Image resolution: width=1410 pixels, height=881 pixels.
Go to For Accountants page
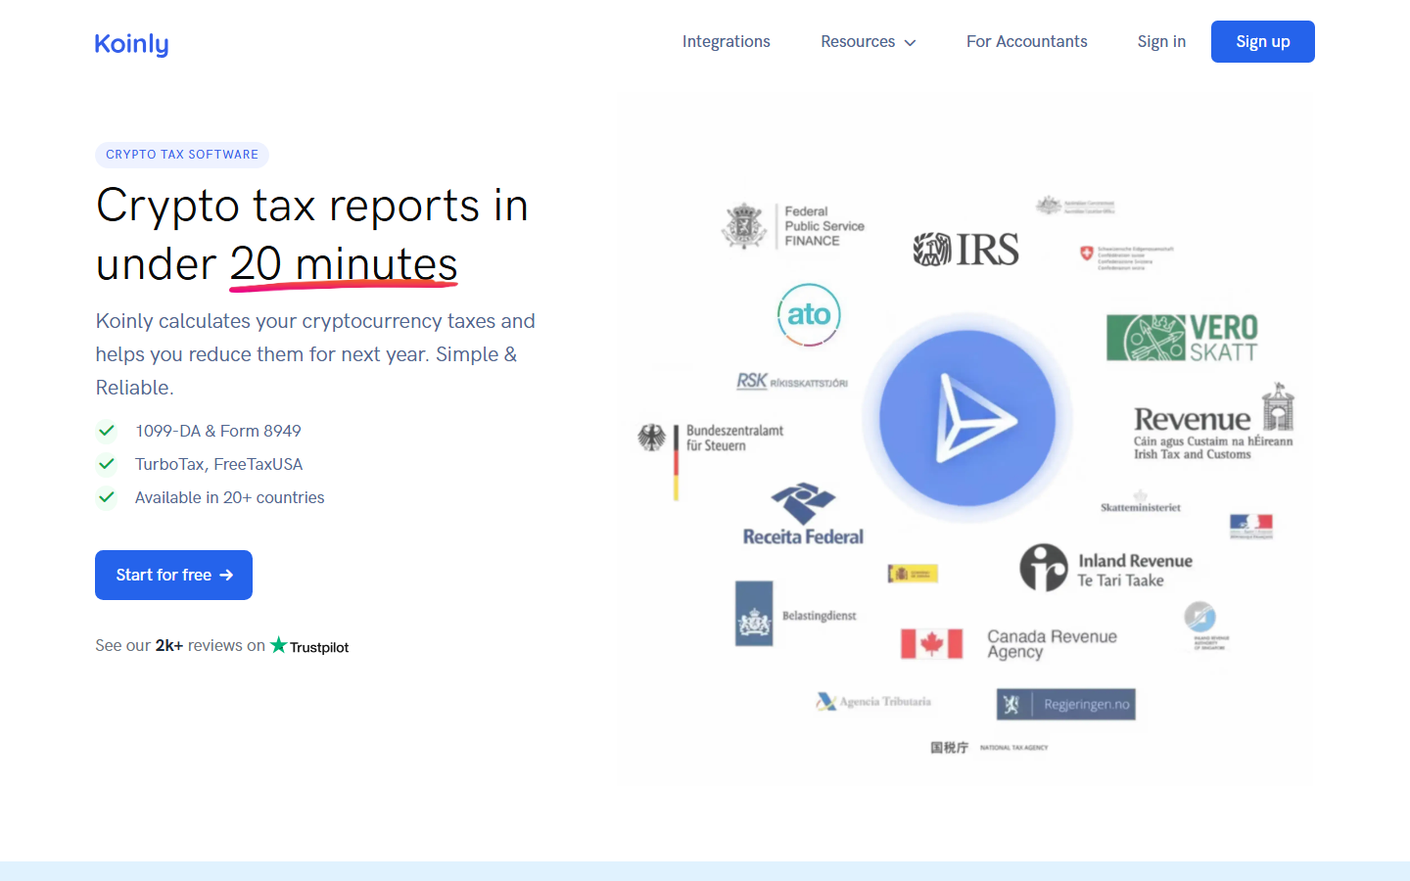[1026, 41]
